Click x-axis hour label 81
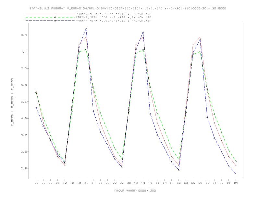 tap(229, 183)
